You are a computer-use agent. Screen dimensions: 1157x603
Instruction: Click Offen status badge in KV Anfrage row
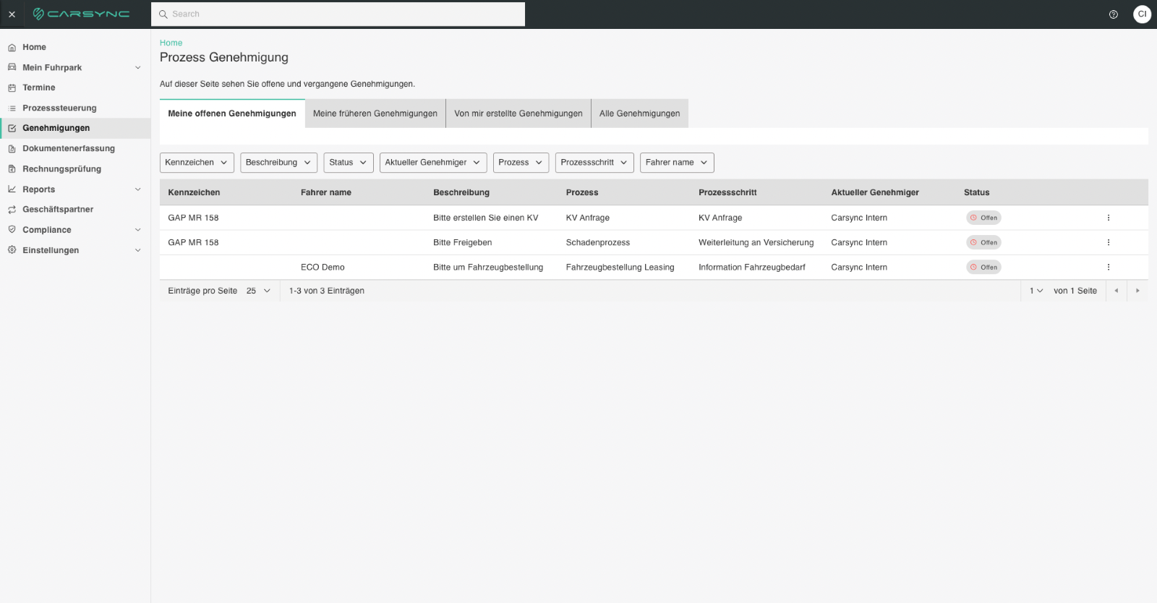[x=983, y=218]
